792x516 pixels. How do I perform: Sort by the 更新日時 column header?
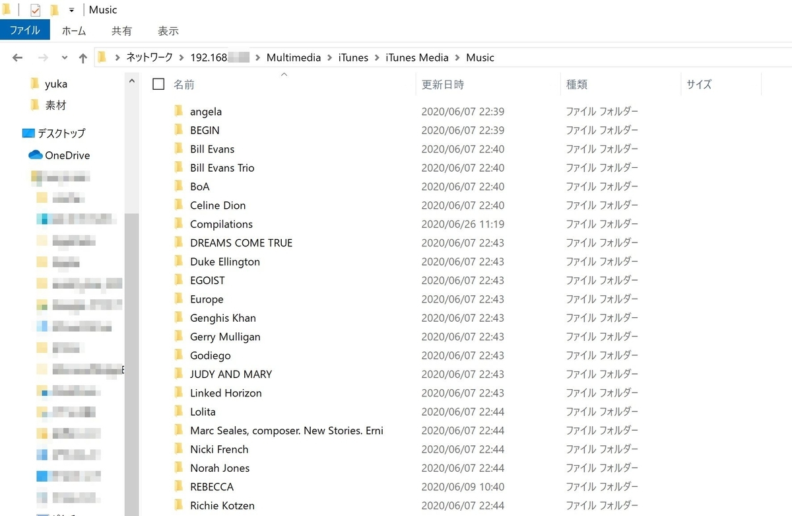point(443,85)
